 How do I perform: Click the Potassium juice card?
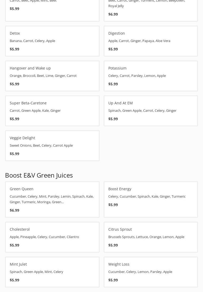(x=151, y=76)
